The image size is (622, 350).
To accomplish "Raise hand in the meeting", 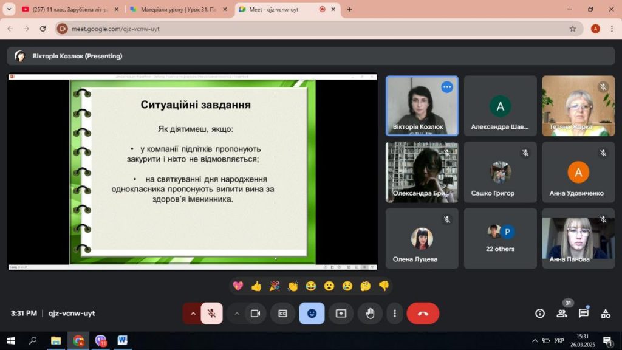I will click(x=370, y=314).
